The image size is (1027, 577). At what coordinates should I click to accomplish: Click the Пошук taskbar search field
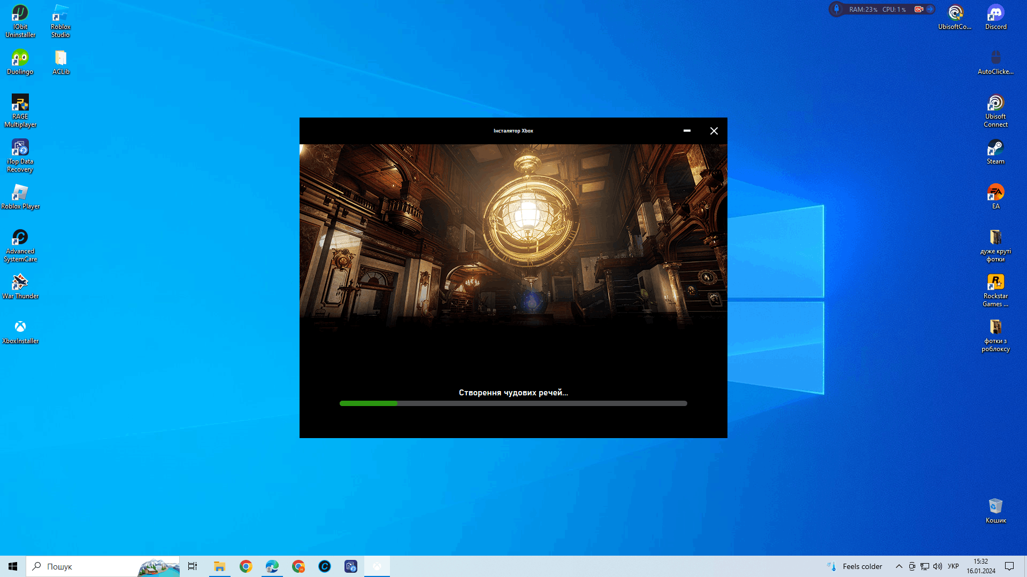point(103,566)
